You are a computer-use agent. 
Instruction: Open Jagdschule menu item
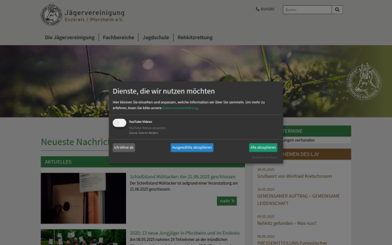(155, 37)
